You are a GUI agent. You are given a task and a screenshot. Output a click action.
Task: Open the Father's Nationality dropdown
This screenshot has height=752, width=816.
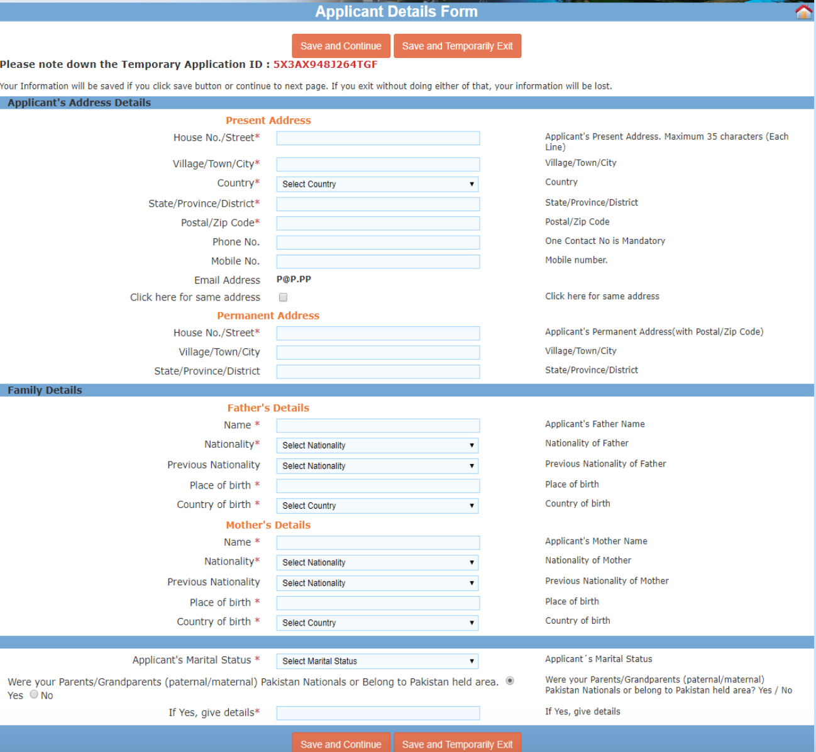point(377,445)
